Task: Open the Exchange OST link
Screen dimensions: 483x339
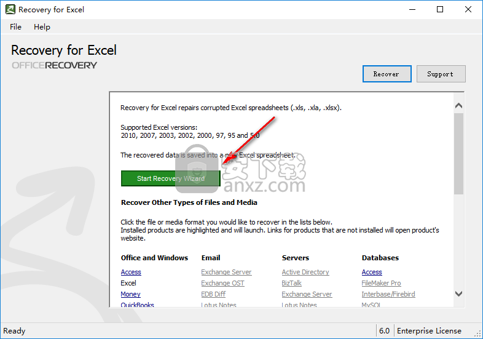Action: pyautogui.click(x=222, y=283)
